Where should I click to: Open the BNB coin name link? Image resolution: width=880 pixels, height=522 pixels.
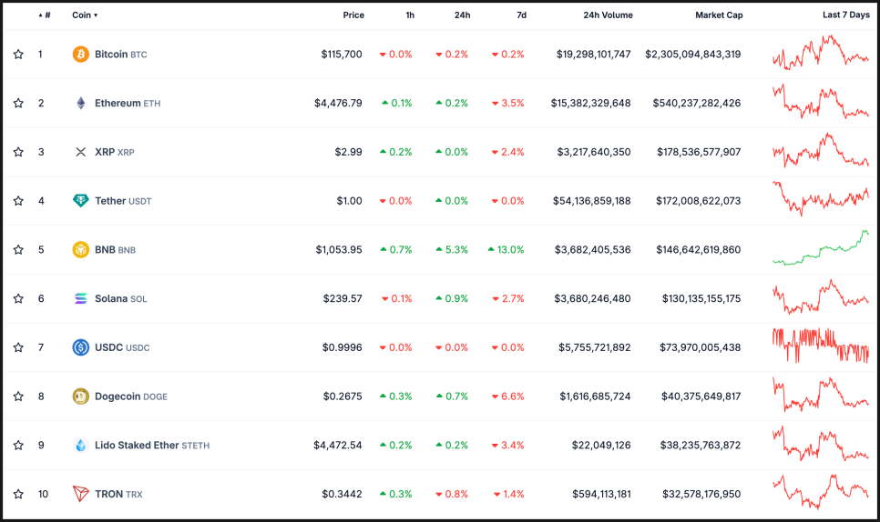[115, 249]
